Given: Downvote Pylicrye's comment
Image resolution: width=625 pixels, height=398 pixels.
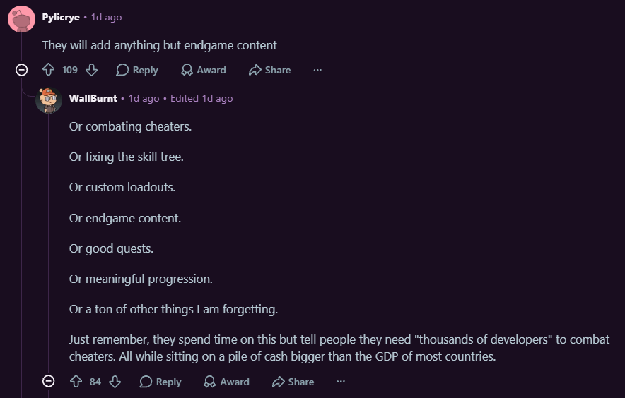Looking at the screenshot, I should 92,70.
